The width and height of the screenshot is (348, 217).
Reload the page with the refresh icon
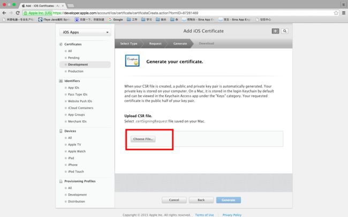pos(18,13)
